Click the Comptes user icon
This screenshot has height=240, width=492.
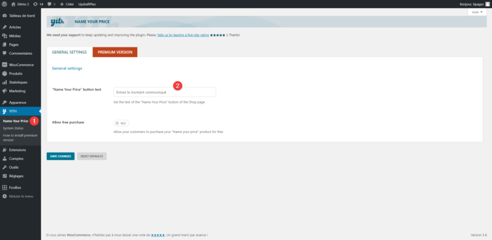[x=4, y=159]
